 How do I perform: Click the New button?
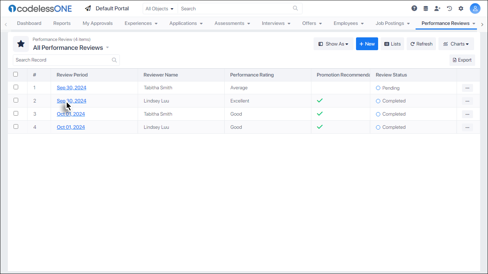[367, 44]
